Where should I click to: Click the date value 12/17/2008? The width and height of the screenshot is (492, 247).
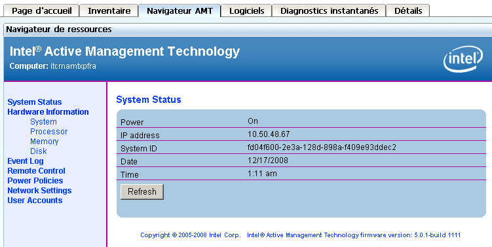268,161
